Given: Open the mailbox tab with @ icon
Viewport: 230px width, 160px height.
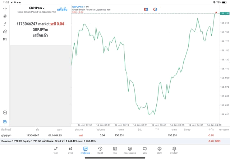Looking at the screenshot, I should click(x=130, y=150).
